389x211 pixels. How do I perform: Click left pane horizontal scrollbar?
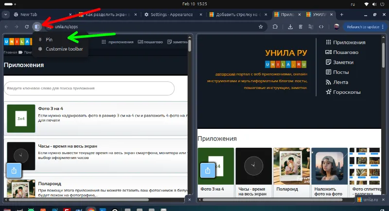click(x=79, y=200)
